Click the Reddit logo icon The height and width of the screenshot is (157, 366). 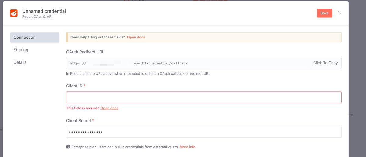click(x=14, y=13)
